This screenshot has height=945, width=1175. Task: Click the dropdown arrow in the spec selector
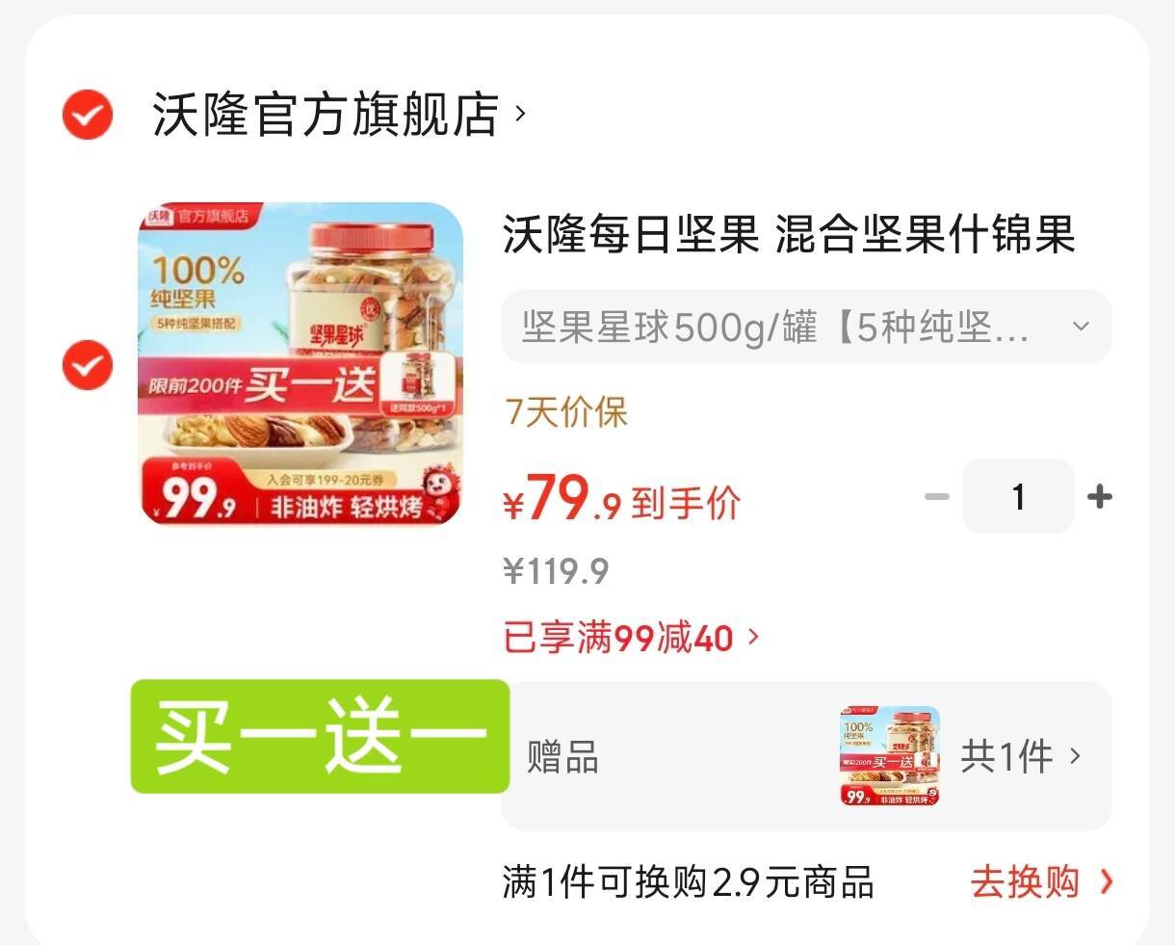pyautogui.click(x=1081, y=327)
